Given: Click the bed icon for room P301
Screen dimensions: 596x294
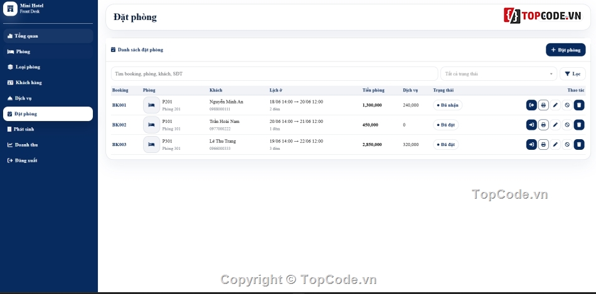Looking at the screenshot, I should tap(151, 145).
